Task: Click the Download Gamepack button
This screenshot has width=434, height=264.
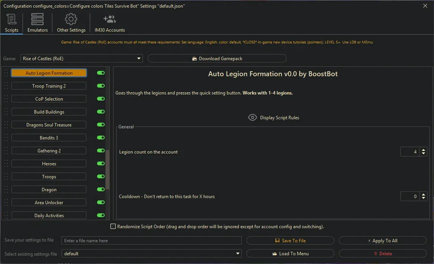Action: (217, 59)
